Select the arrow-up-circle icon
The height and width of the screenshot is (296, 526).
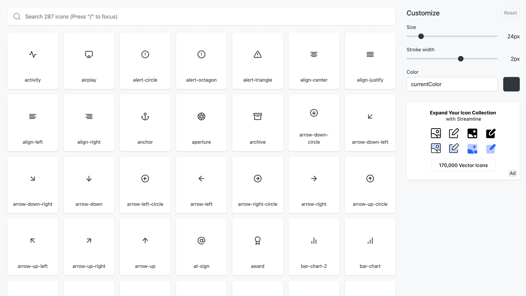coord(370,185)
